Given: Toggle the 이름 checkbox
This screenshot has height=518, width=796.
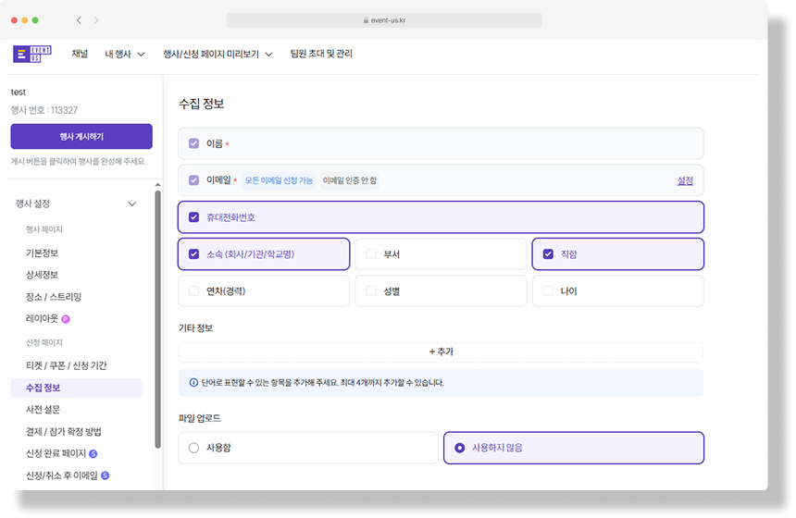Looking at the screenshot, I should [193, 143].
